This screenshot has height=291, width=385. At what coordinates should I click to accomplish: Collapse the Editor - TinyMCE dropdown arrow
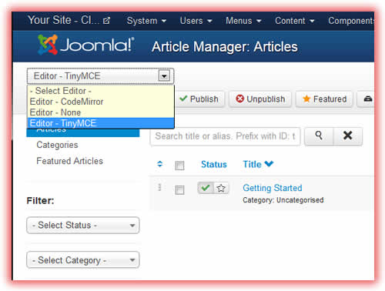(x=164, y=76)
